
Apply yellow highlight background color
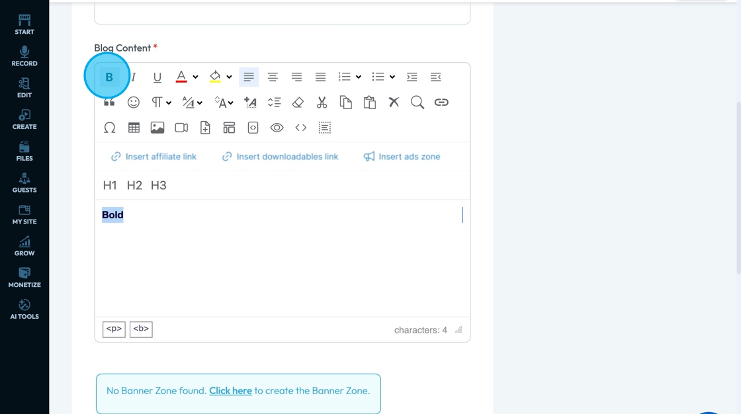215,77
